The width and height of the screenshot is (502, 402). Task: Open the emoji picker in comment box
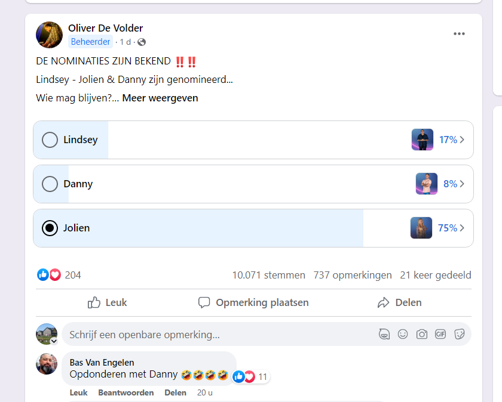(x=402, y=334)
